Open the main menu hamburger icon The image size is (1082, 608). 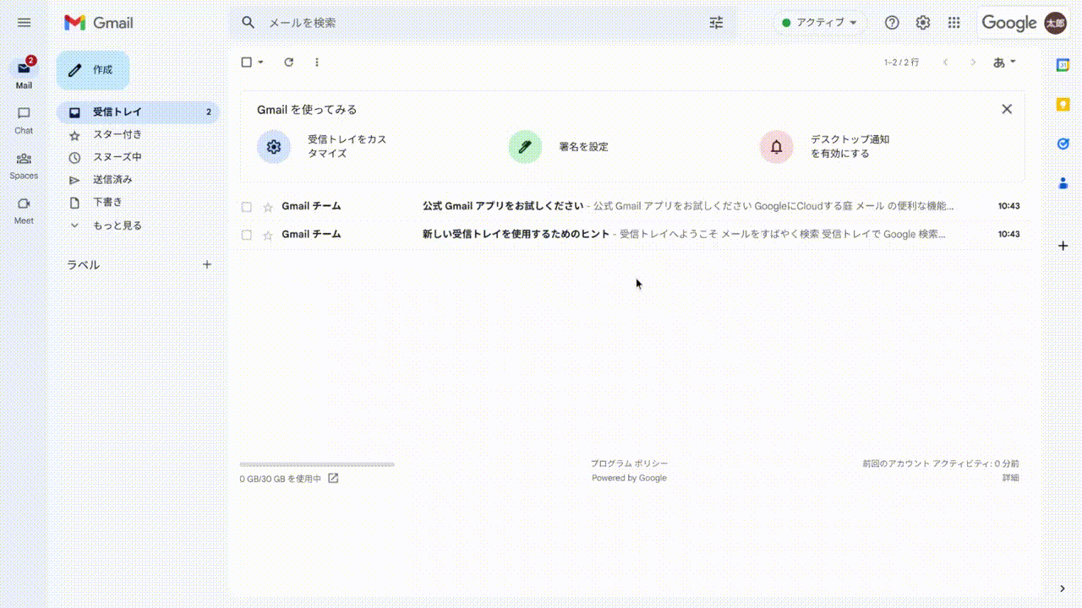(x=24, y=23)
